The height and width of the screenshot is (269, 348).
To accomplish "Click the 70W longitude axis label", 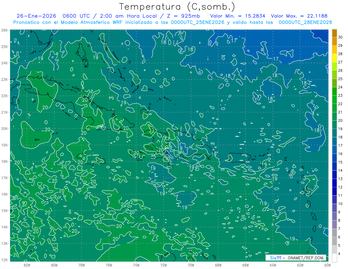I will click(x=191, y=265).
